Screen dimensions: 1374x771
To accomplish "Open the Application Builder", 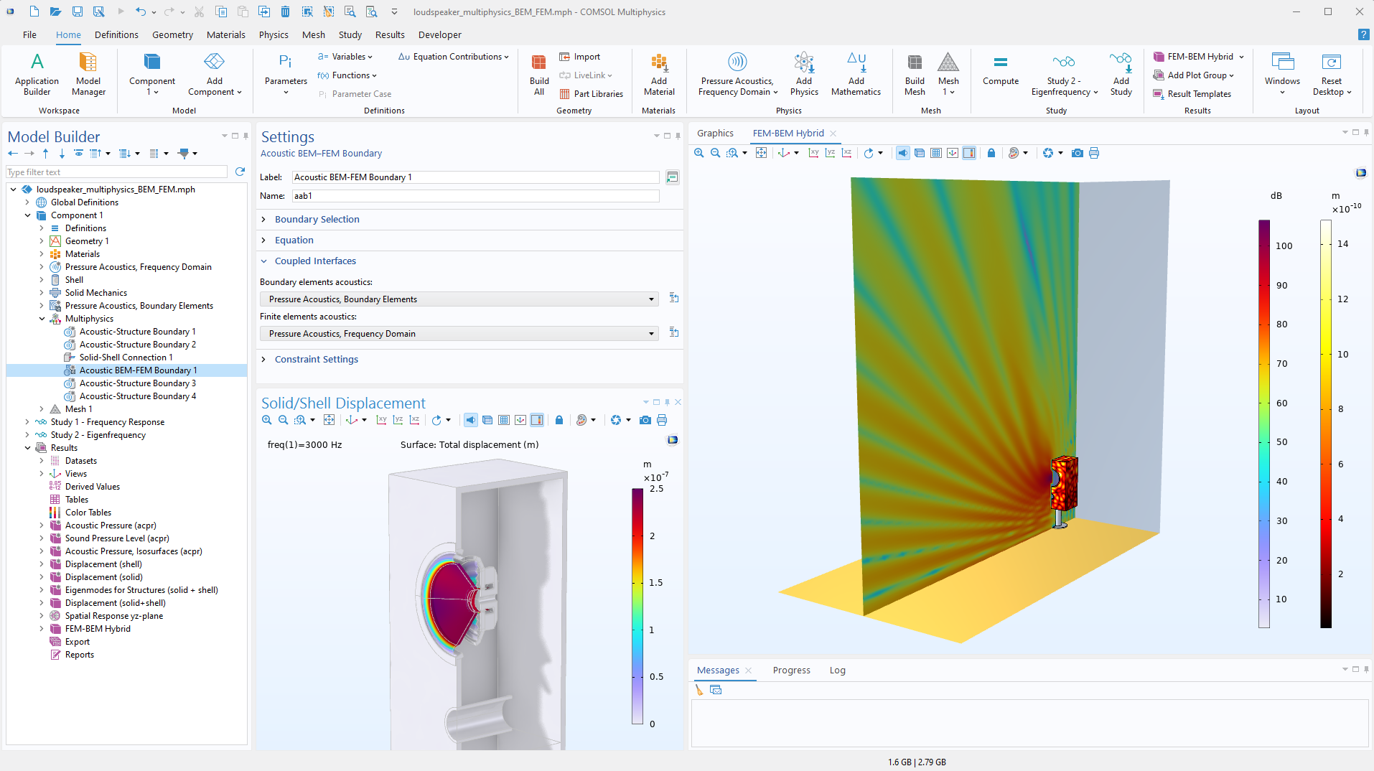I will pos(37,74).
